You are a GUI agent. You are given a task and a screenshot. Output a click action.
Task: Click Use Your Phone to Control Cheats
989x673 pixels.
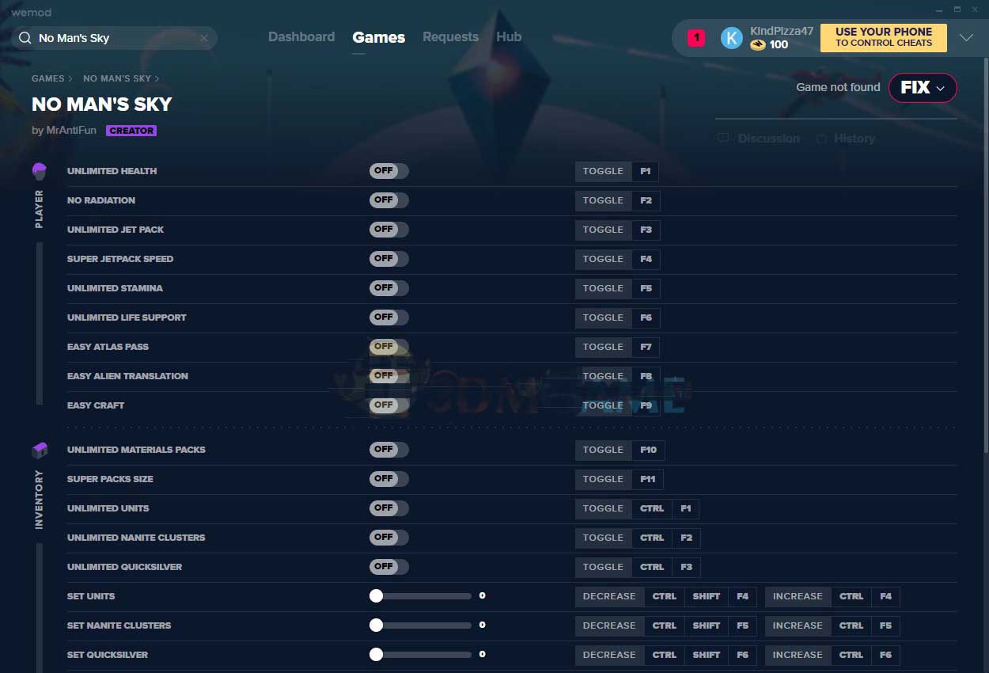click(884, 37)
